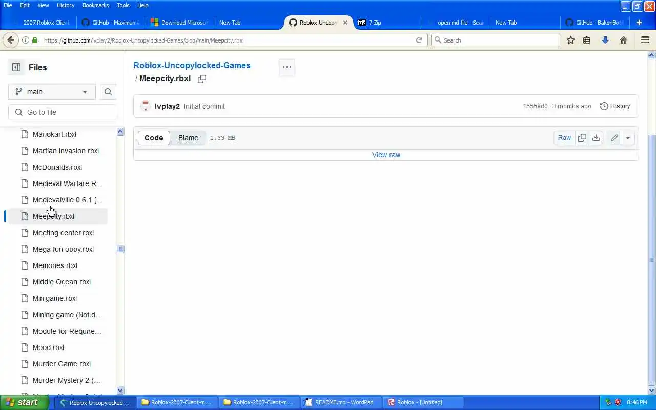Switch to Roblox - [Untitled] taskbar item
Image resolution: width=656 pixels, height=410 pixels.
click(423, 402)
